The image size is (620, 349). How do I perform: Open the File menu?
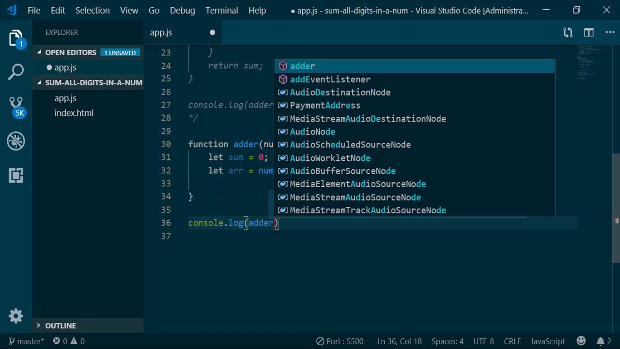pyautogui.click(x=34, y=10)
